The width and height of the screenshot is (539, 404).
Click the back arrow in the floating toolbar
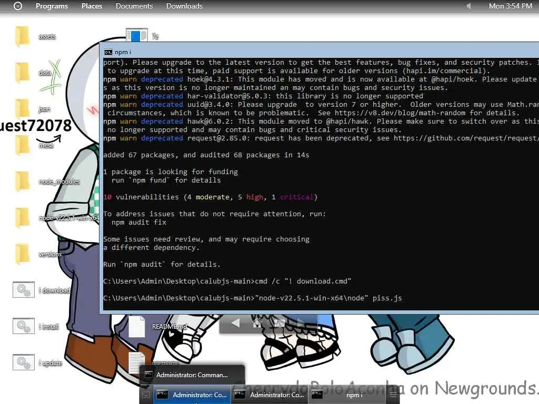click(x=235, y=323)
